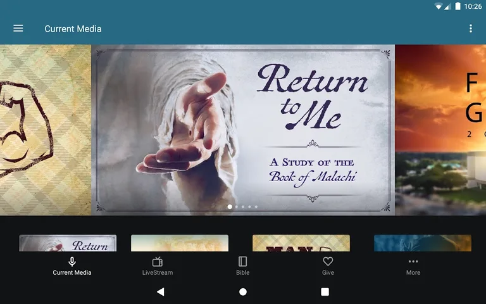Open the blue series thumbnail
The width and height of the screenshot is (486, 304).
[423, 243]
